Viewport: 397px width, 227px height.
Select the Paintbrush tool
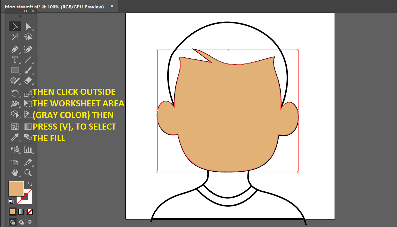[28, 70]
